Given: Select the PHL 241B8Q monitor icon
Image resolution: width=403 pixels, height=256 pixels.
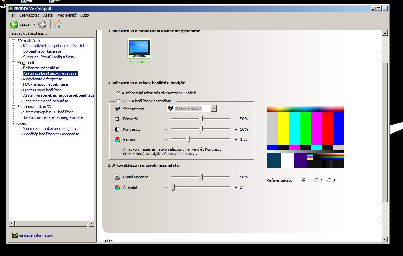Looking at the screenshot, I should coord(139,48).
